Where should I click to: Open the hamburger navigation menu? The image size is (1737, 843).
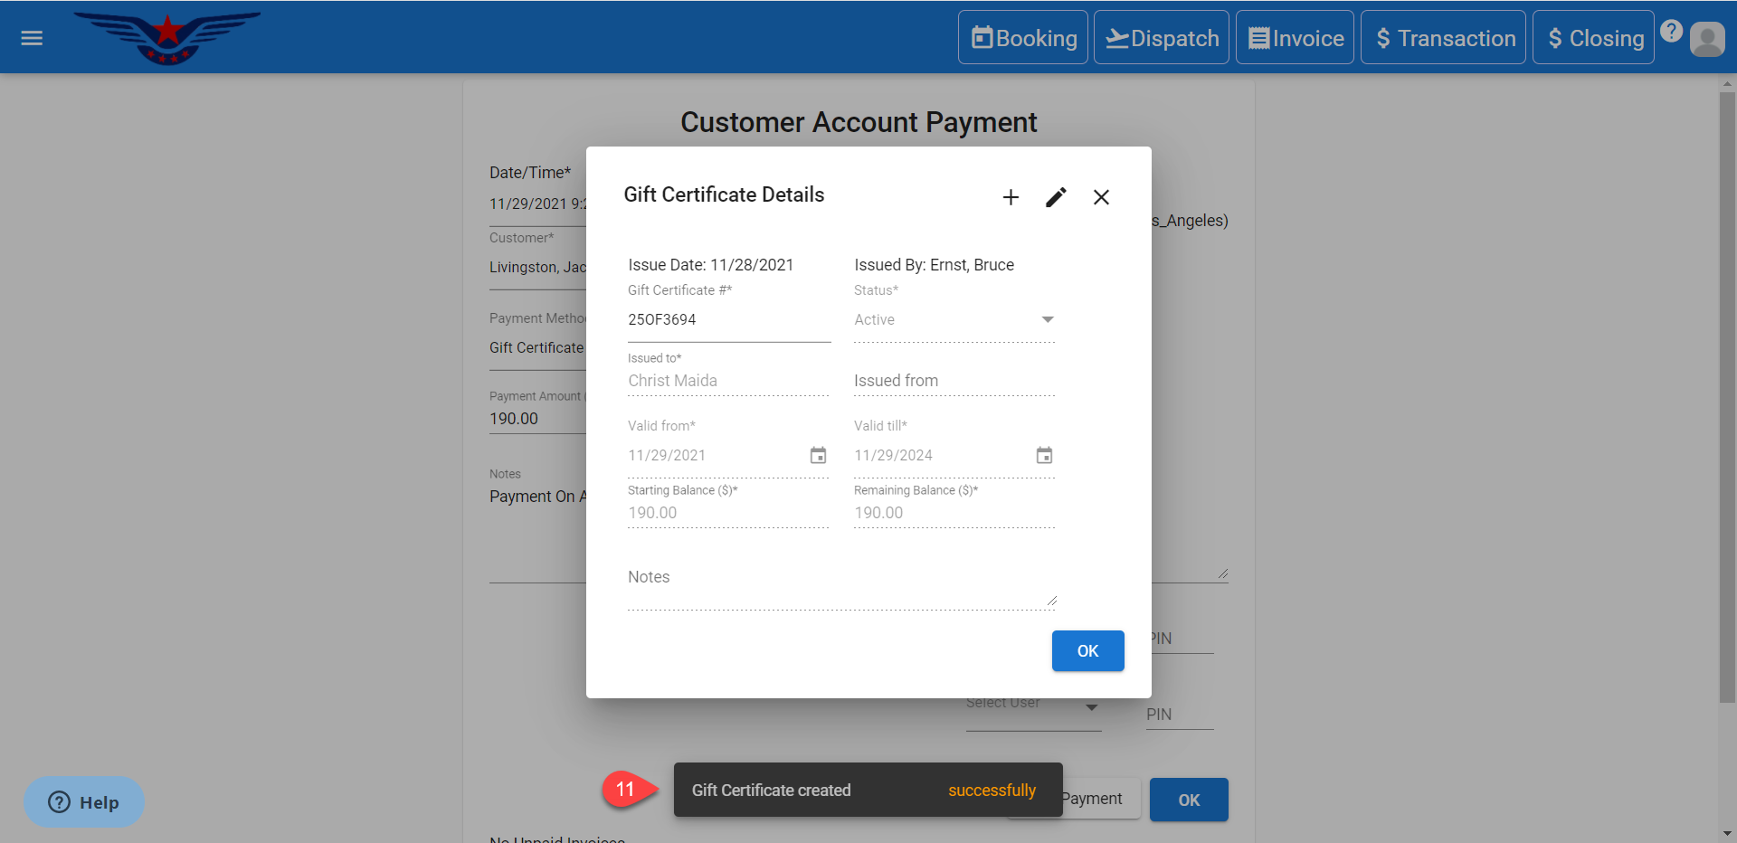point(32,38)
